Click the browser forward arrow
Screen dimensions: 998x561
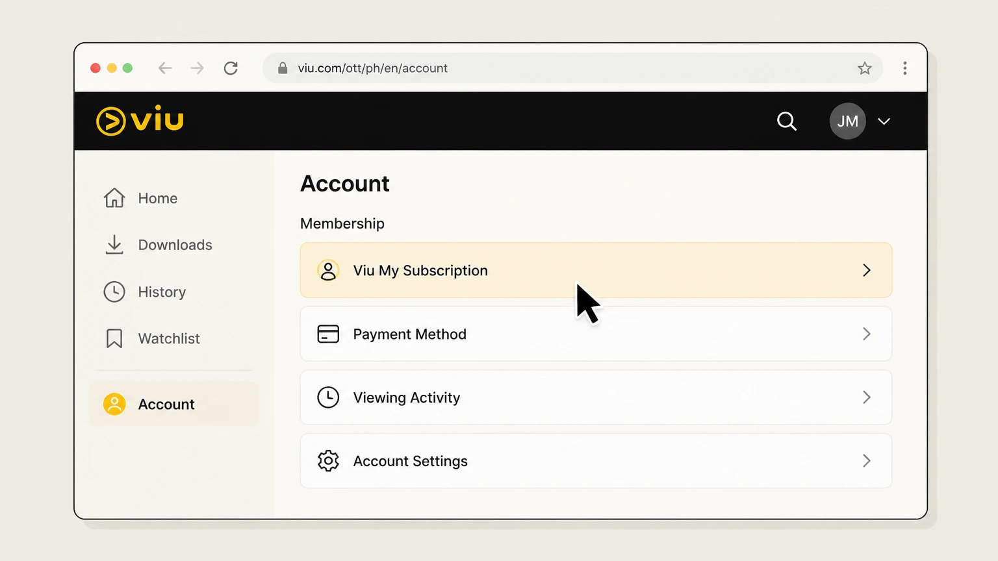coord(197,68)
